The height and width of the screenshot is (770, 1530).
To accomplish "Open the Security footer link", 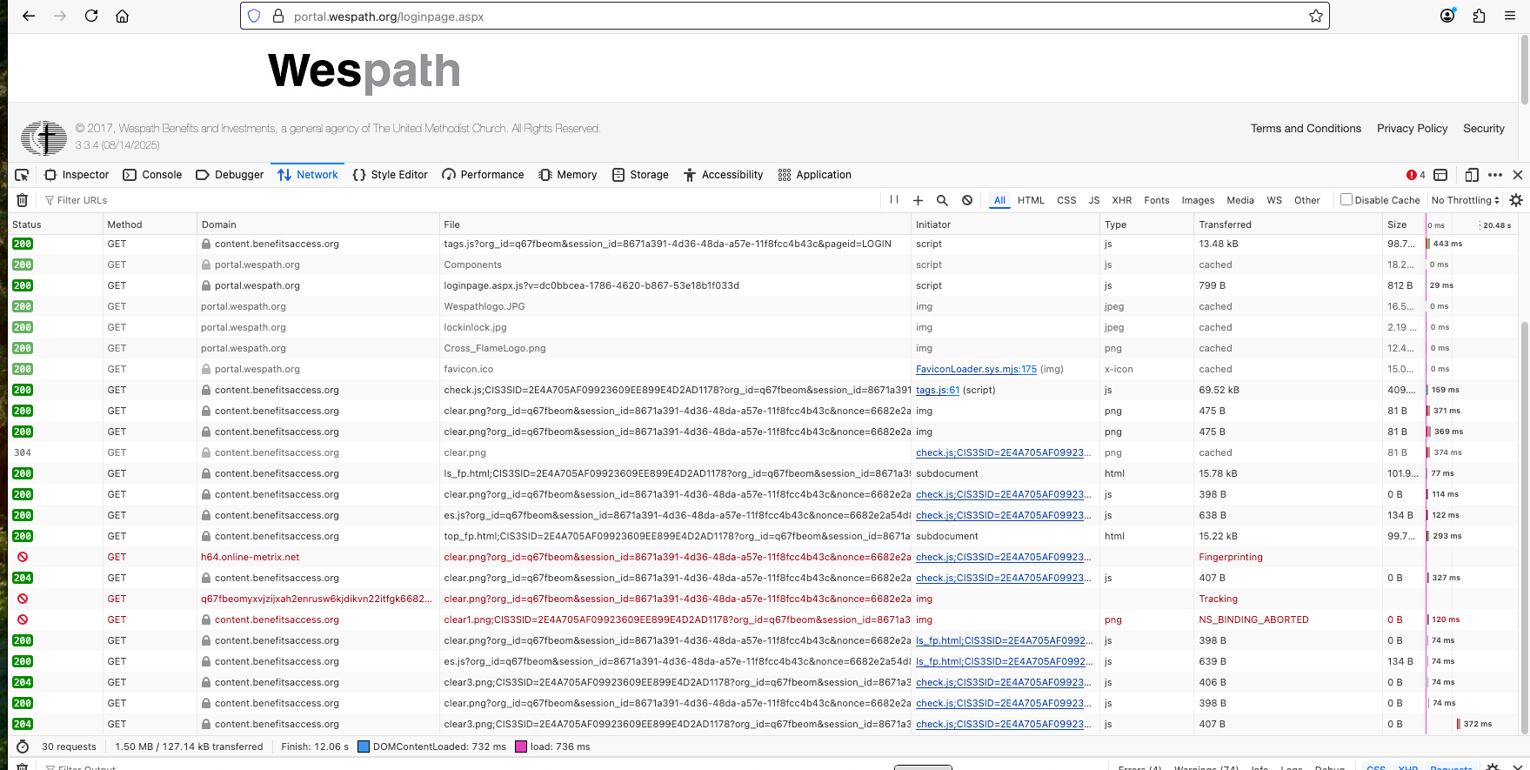I will pos(1483,129).
